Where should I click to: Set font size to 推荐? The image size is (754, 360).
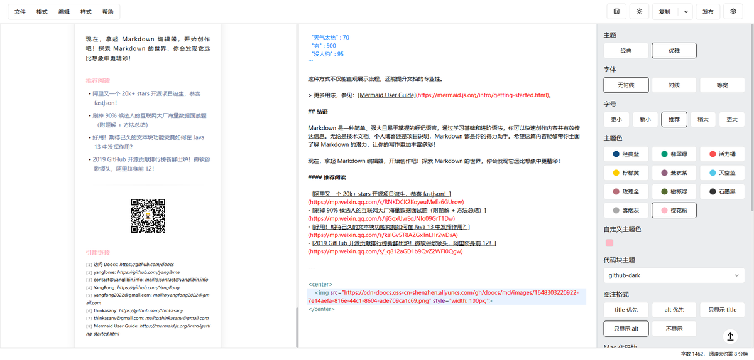(x=674, y=119)
